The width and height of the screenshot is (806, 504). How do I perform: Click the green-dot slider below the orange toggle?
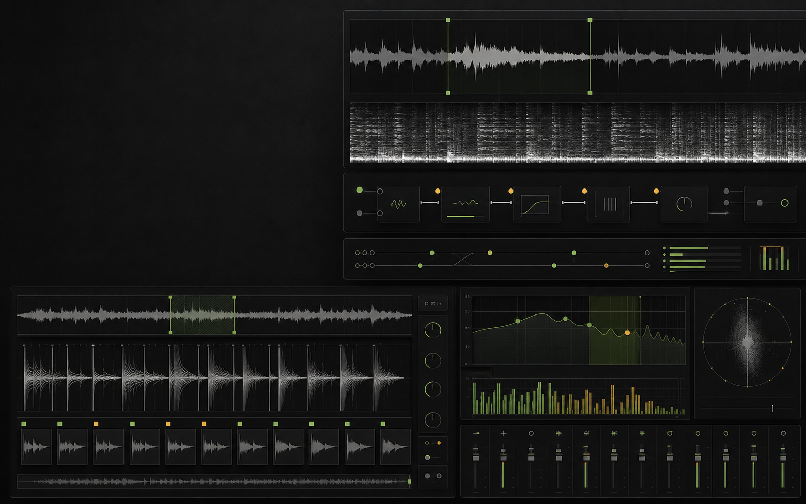pyautogui.click(x=432, y=458)
